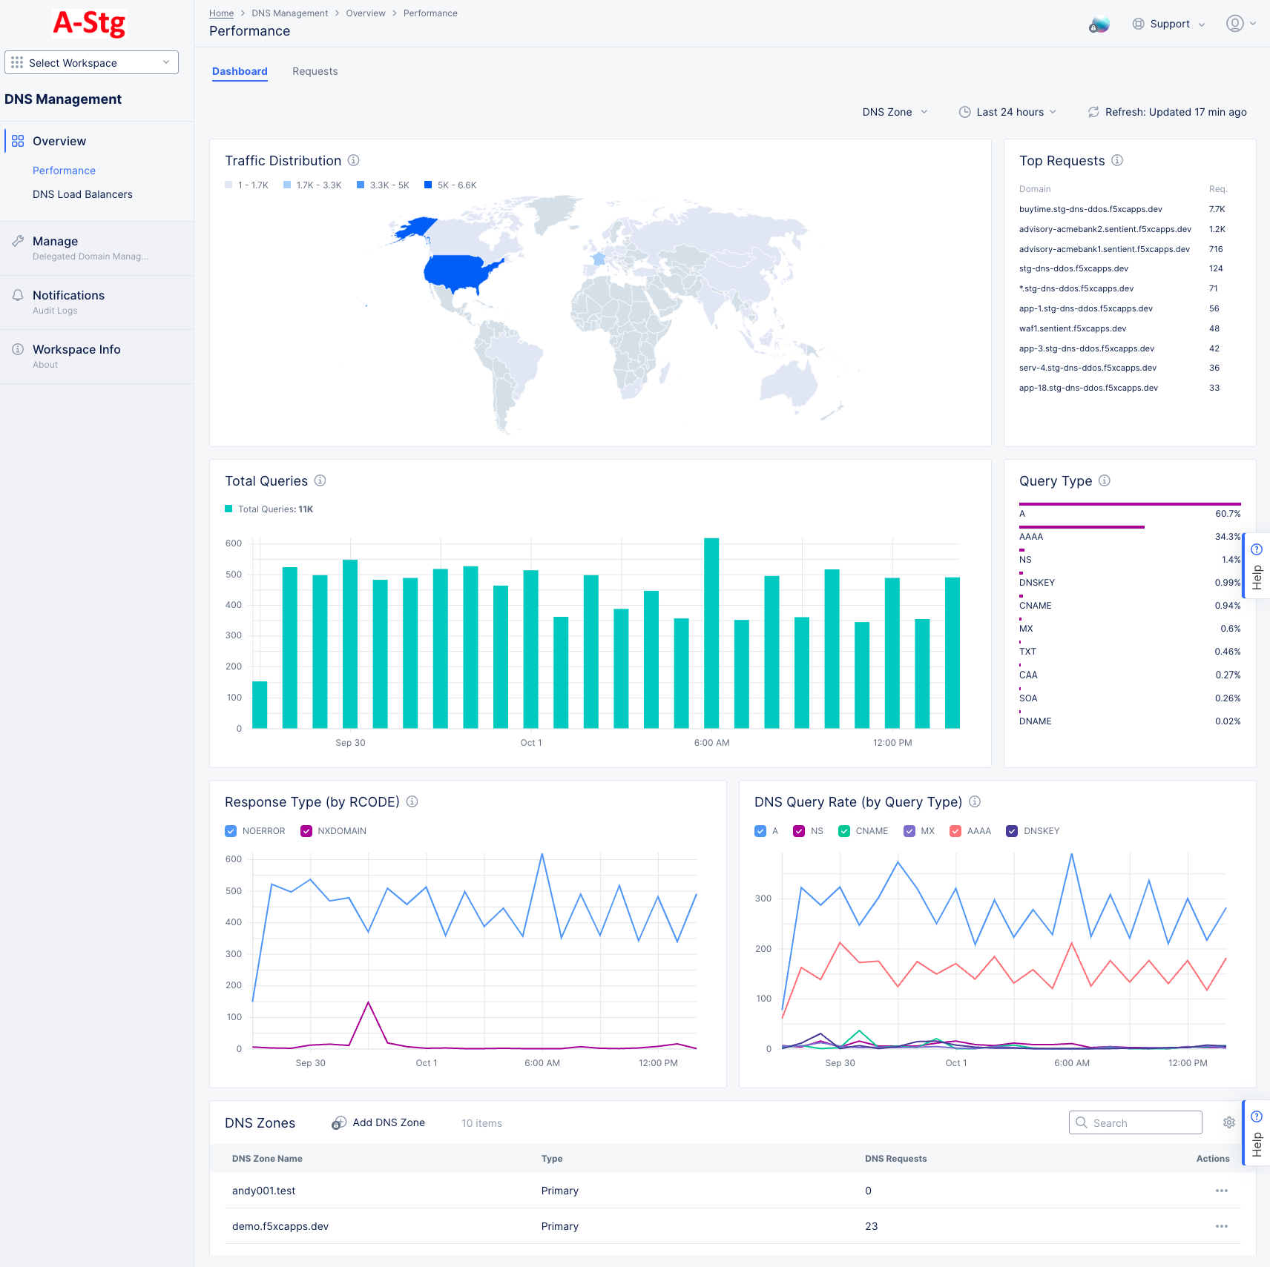Open the Support menu

1168,23
